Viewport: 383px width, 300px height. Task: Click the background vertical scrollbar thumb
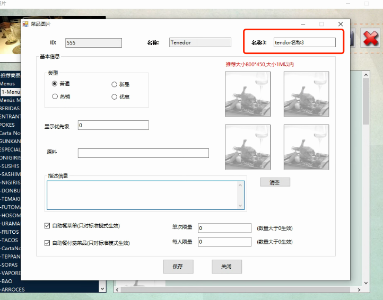coord(366,101)
